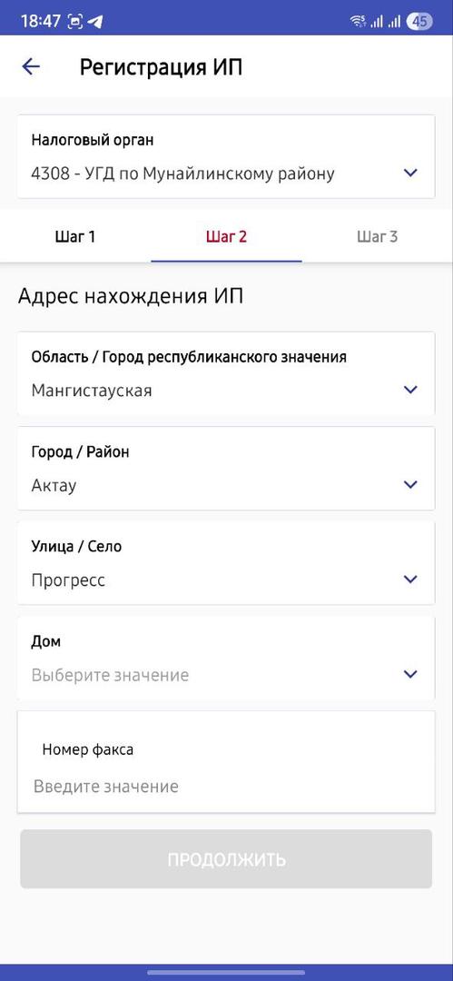Go to the Шаг 3 tab
The image size is (453, 981).
click(x=378, y=236)
